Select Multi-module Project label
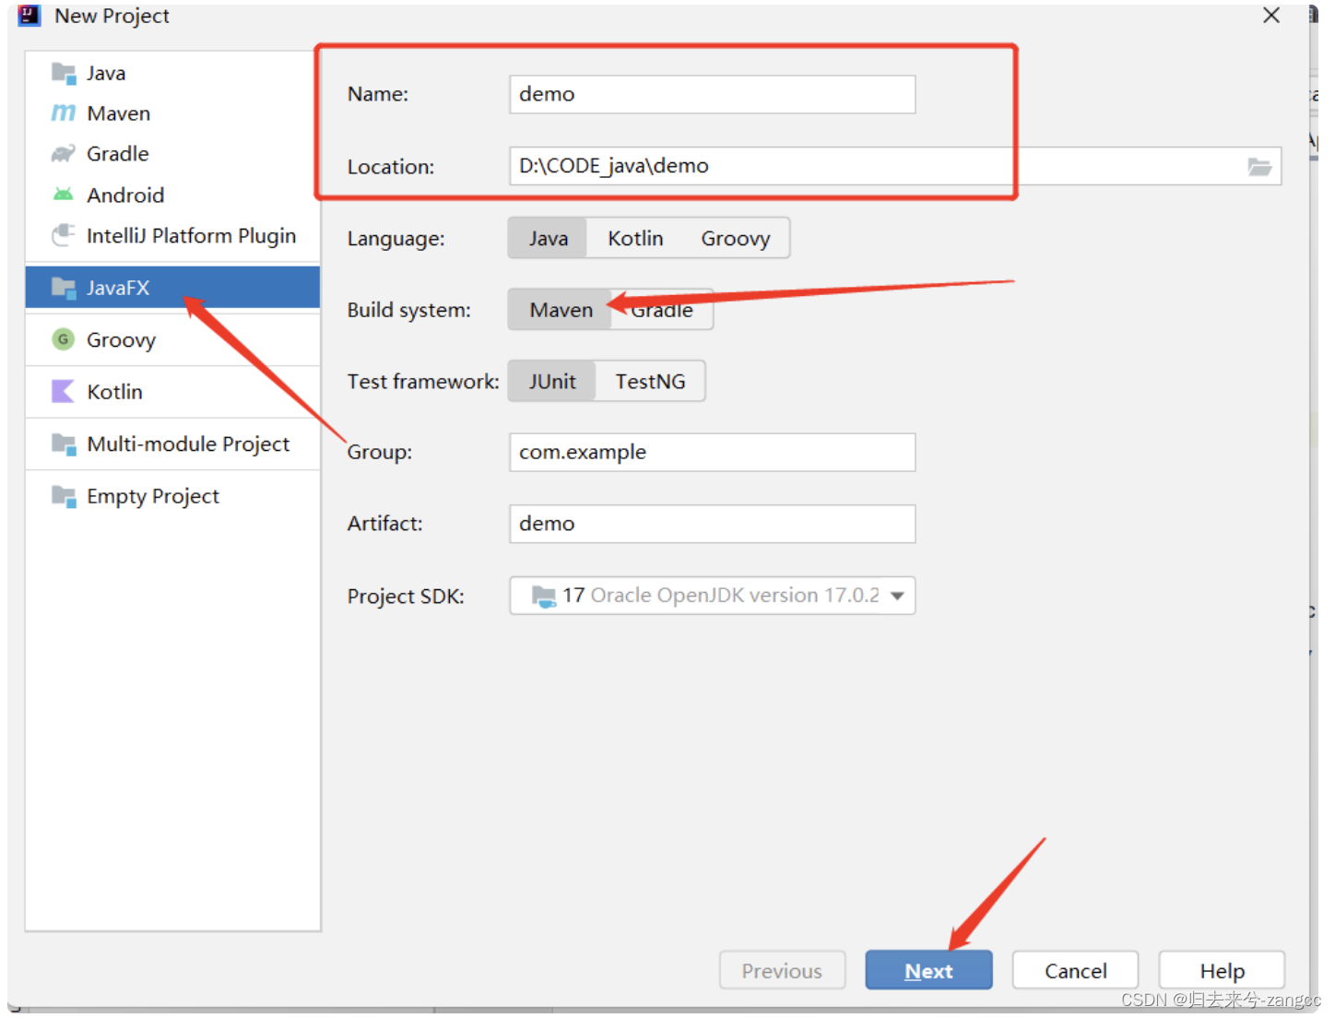1335x1018 pixels. 188,444
